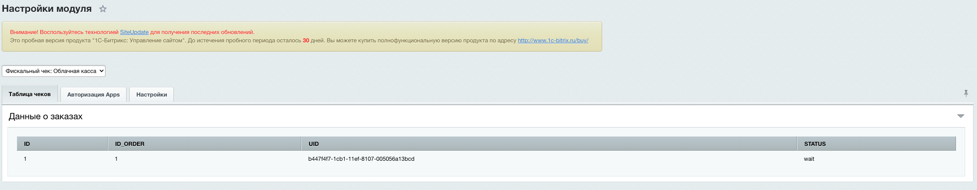Click the wait status cell
This screenshot has width=977, height=190.
coord(809,159)
